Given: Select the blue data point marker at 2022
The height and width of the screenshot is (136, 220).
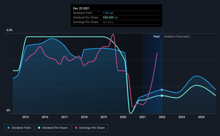Looking at the screenshot, I should (162, 90).
